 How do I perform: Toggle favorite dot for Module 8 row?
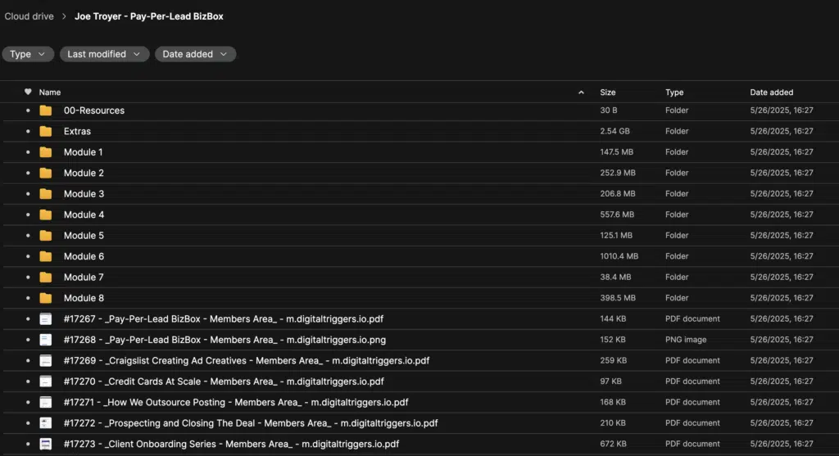pos(28,298)
